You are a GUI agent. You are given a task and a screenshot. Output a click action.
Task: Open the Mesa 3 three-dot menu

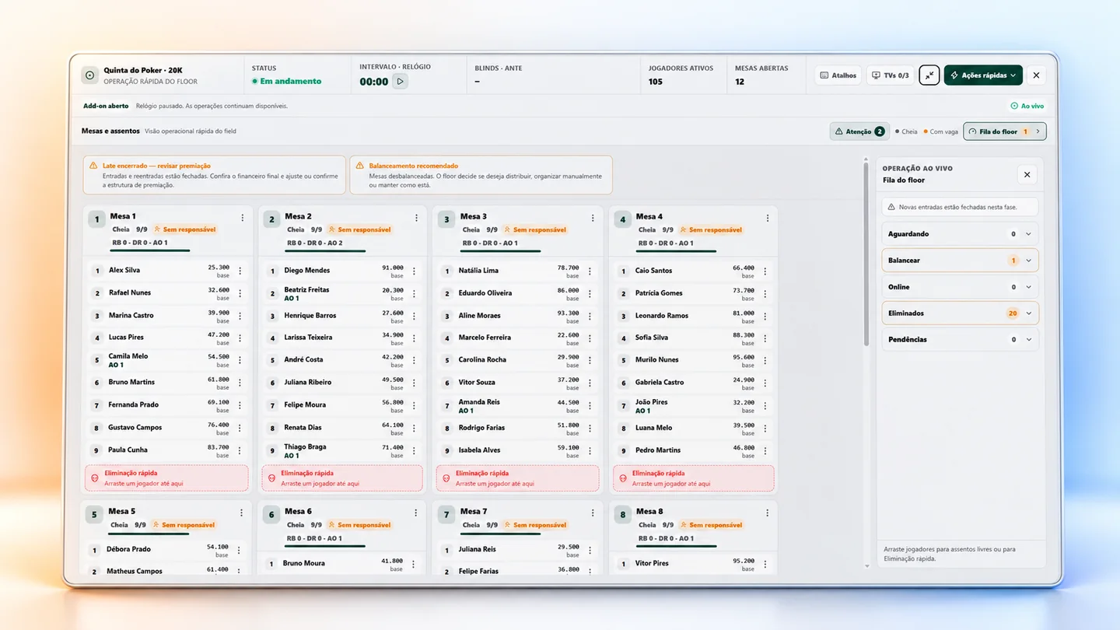(593, 219)
